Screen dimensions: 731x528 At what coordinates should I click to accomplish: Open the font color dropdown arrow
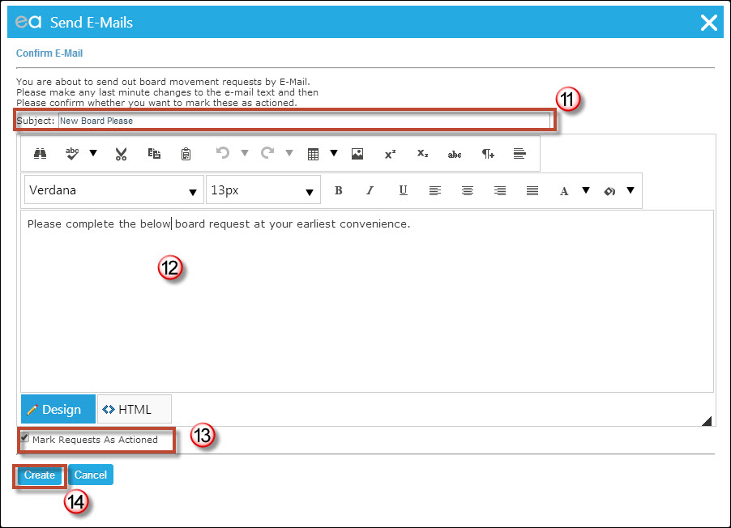[586, 190]
